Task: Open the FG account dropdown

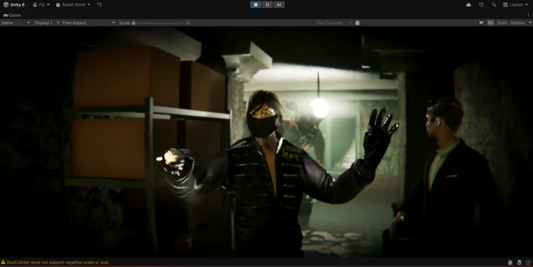Action: (41, 5)
